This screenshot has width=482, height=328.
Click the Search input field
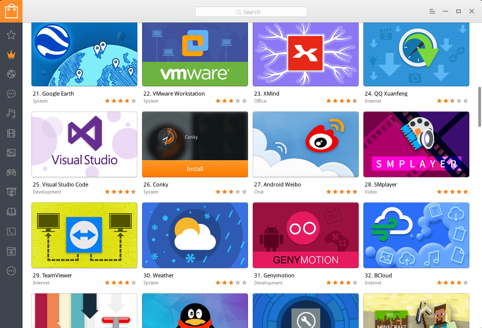point(251,12)
